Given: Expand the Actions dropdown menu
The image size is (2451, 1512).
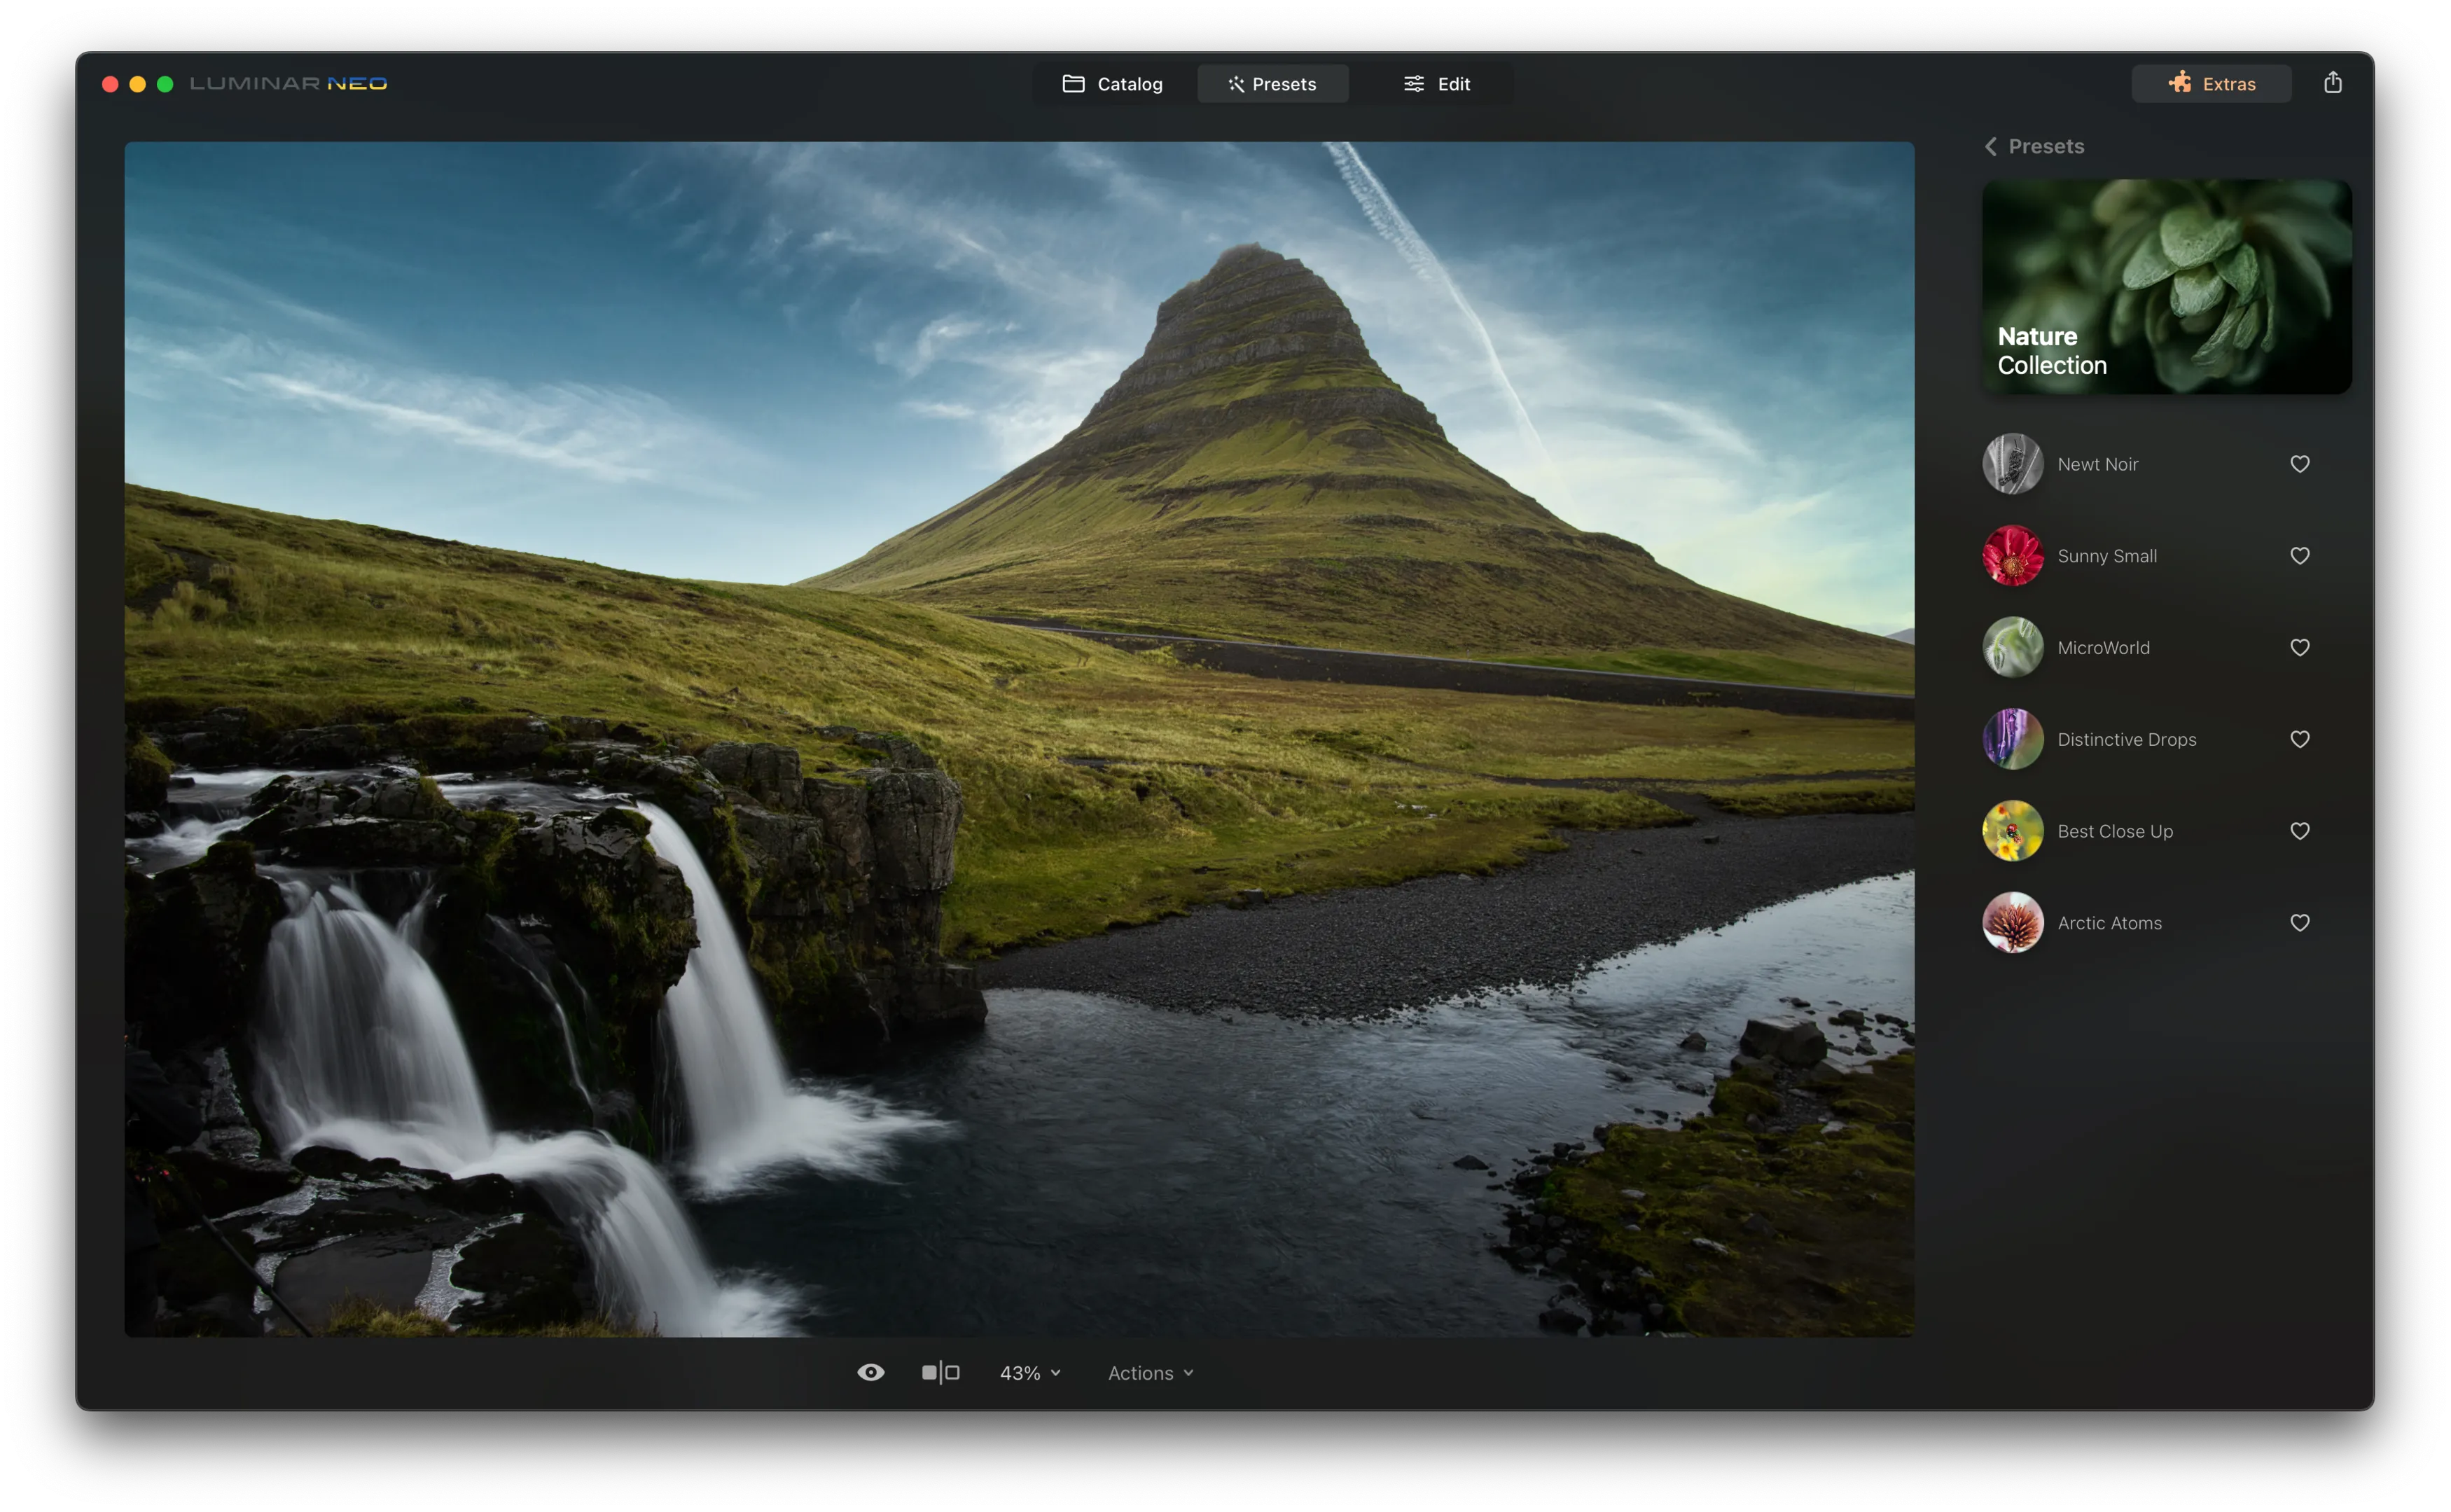Looking at the screenshot, I should coord(1150,1373).
